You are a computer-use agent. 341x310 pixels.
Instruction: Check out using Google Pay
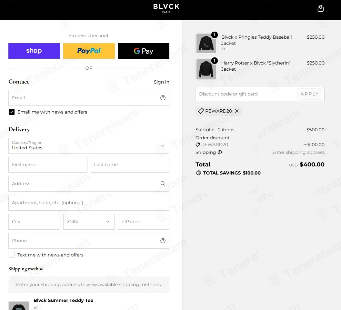[x=144, y=51]
